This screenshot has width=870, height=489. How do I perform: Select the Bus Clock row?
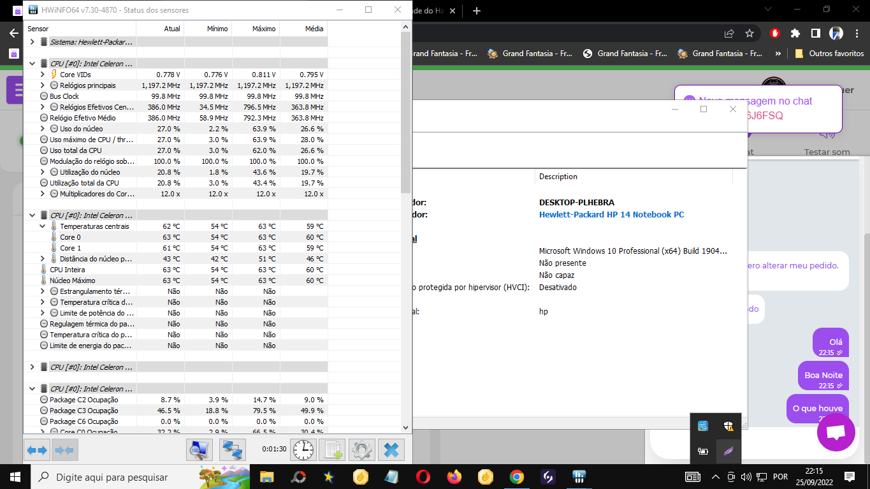tap(176, 96)
